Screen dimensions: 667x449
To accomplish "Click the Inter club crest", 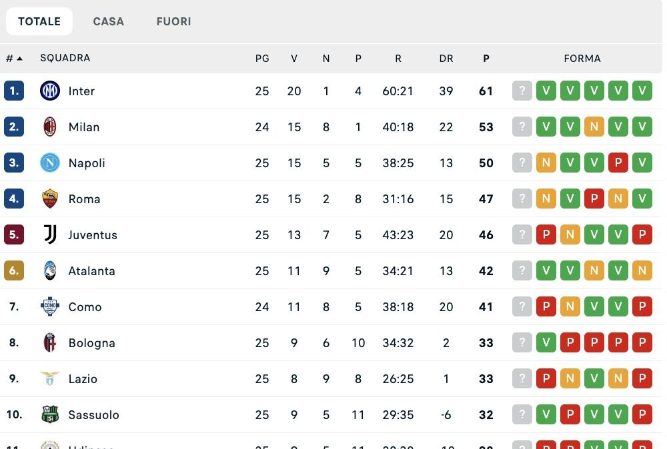I will pyautogui.click(x=50, y=91).
